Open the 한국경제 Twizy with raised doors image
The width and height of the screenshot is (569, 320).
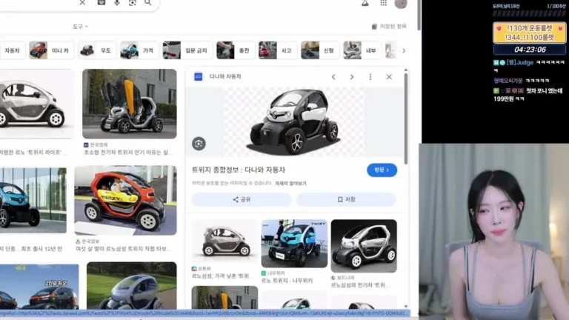129,104
